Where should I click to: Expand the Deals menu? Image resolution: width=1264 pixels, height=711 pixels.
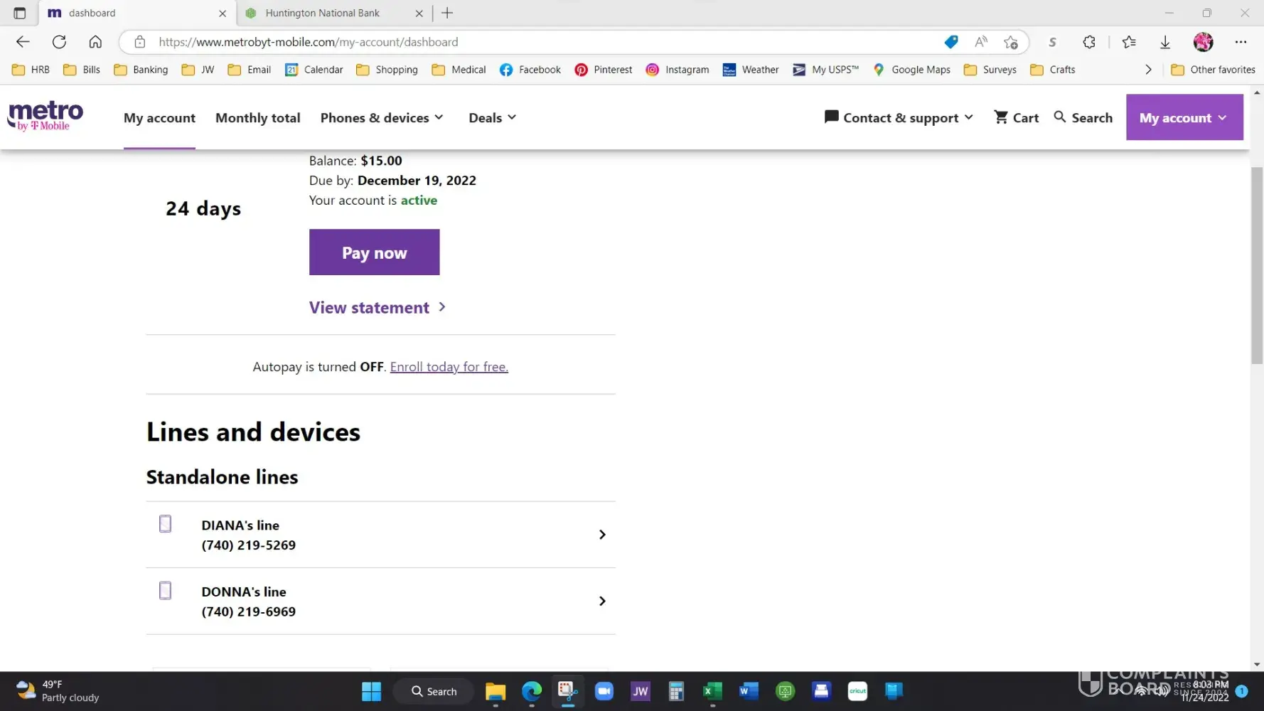coord(493,117)
